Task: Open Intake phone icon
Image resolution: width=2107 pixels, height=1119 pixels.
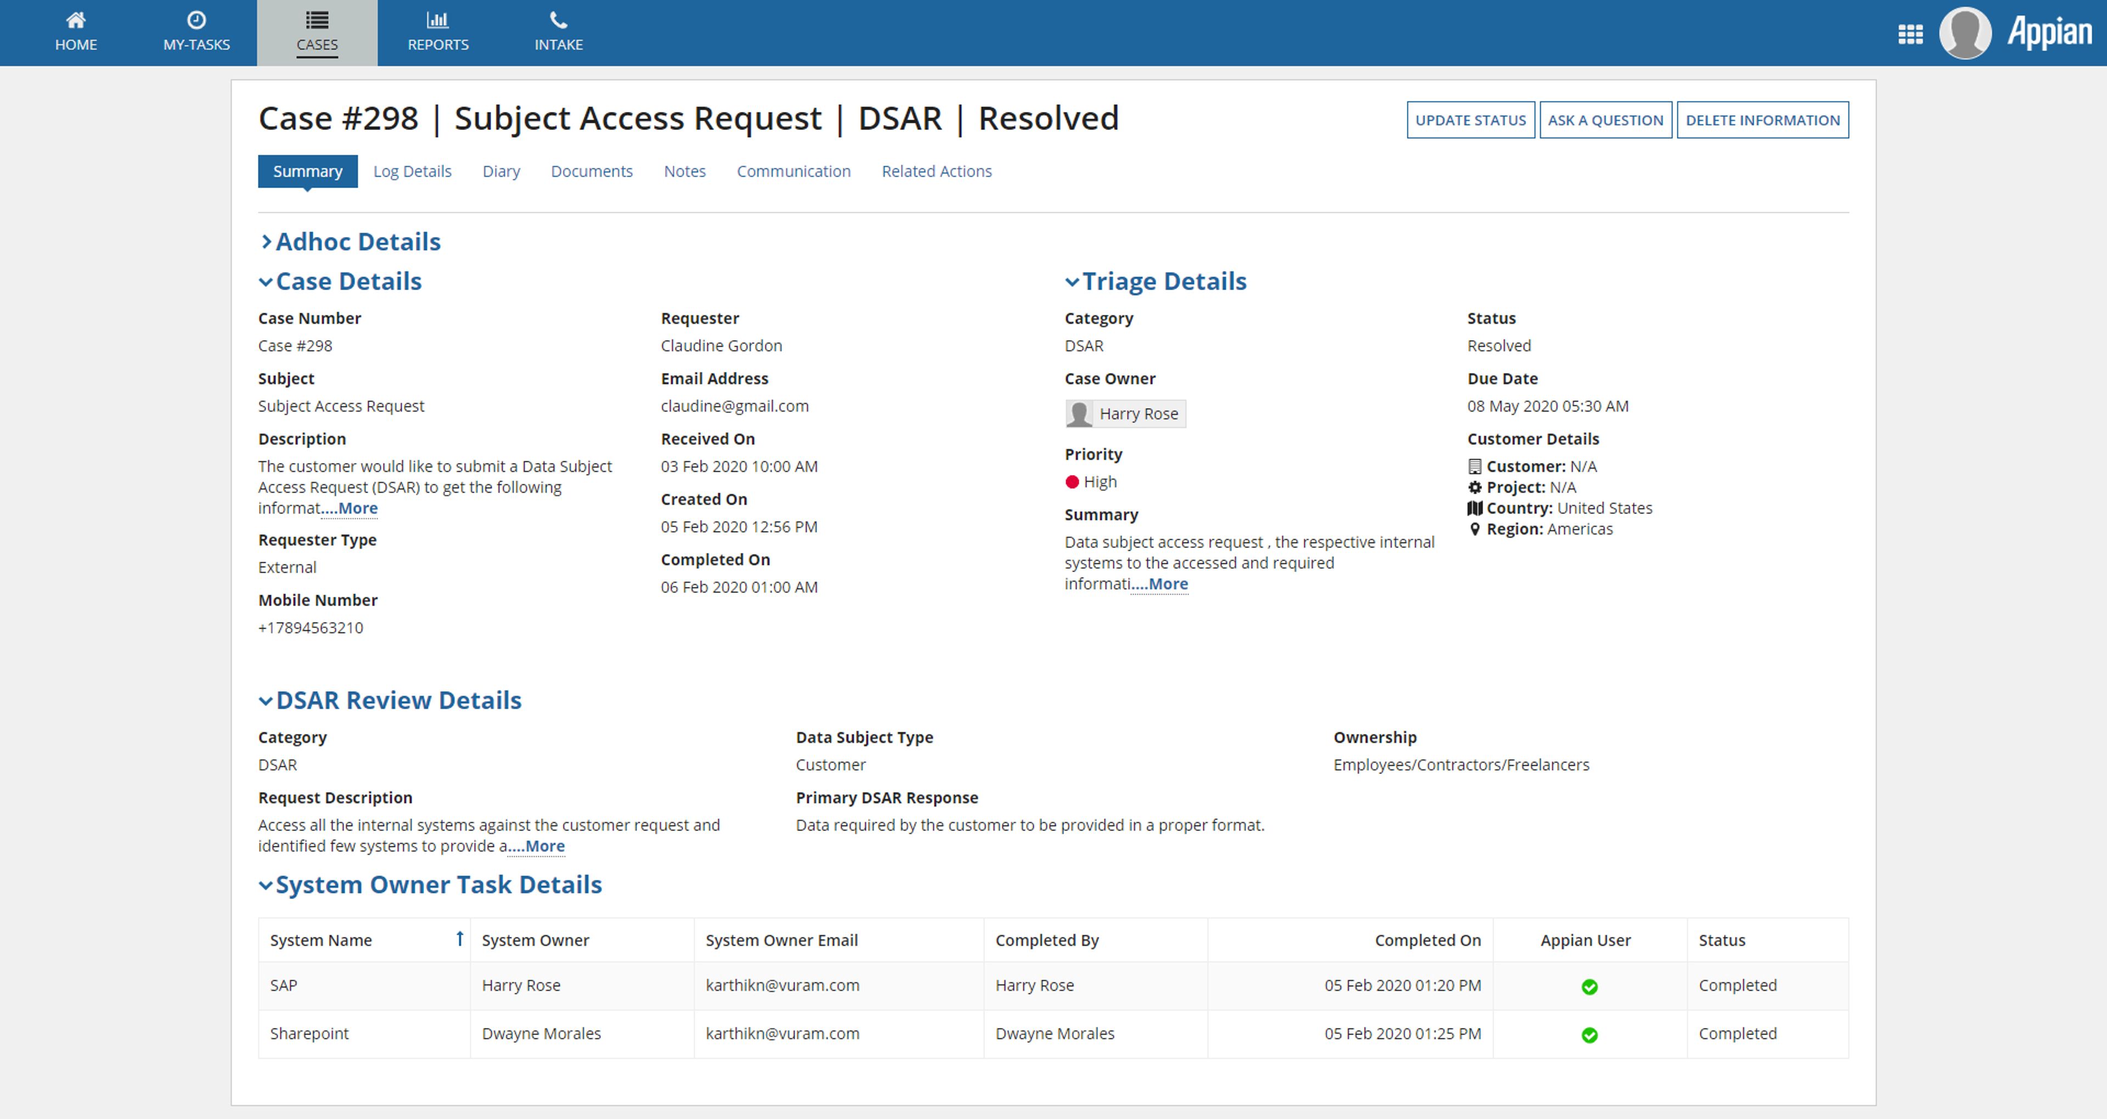Action: pos(559,20)
